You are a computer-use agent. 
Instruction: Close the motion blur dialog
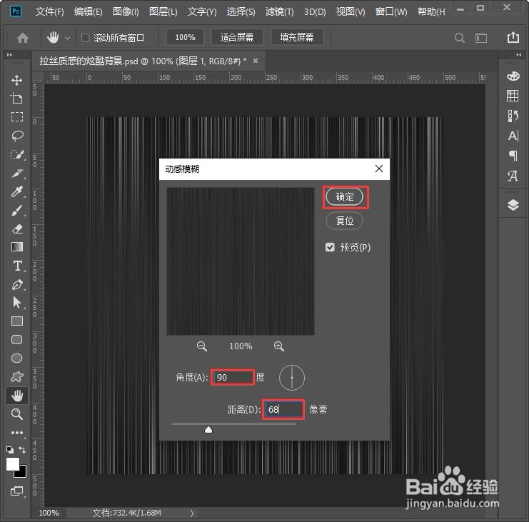pos(379,169)
